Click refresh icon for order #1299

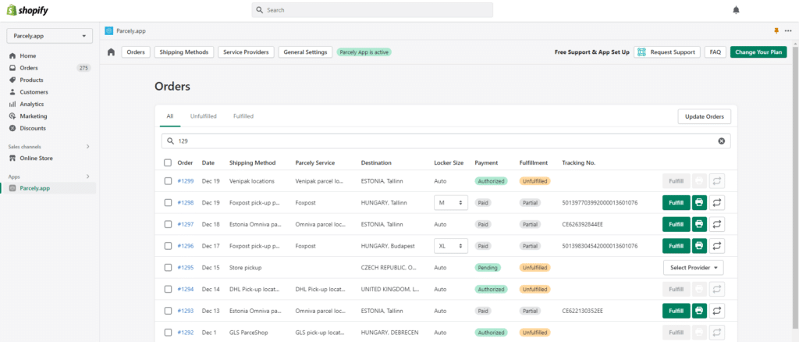tap(716, 181)
